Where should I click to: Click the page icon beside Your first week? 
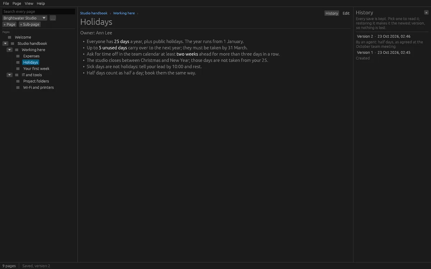(18, 69)
